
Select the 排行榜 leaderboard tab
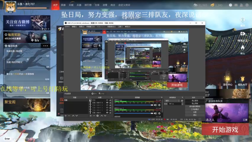[x=88, y=5]
